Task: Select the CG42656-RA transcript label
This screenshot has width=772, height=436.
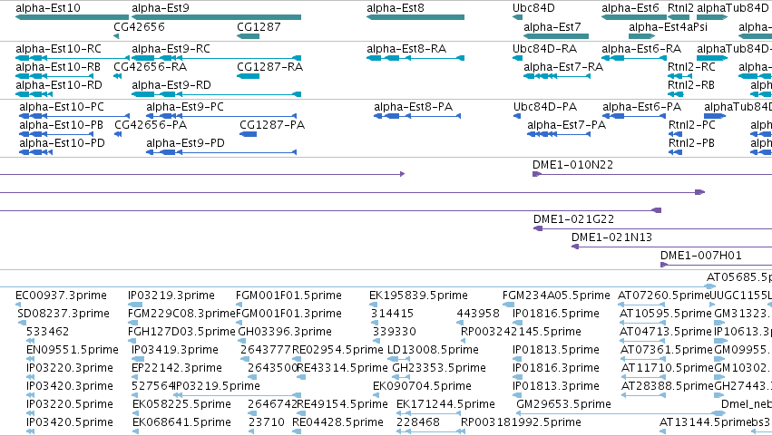Action: coord(151,66)
